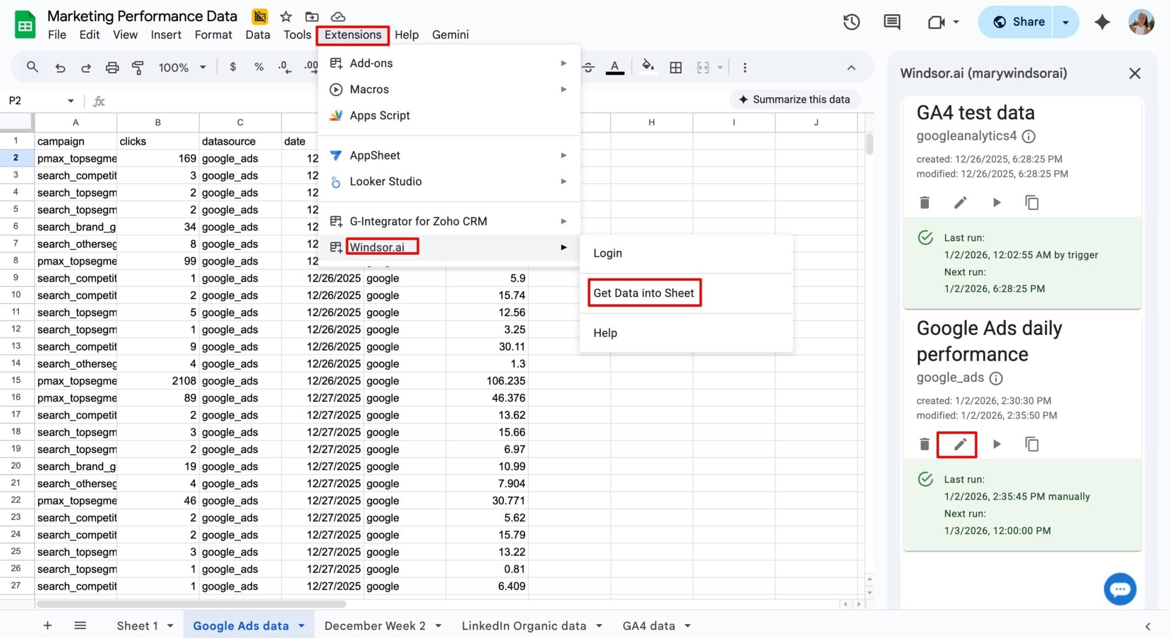Open LinkedIn Organic data tab menu arrow
This screenshot has width=1170, height=638.
pyautogui.click(x=599, y=626)
